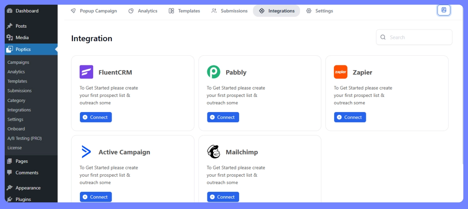Open the Settings tab with gear icon
This screenshot has width=468, height=209.
point(319,11)
